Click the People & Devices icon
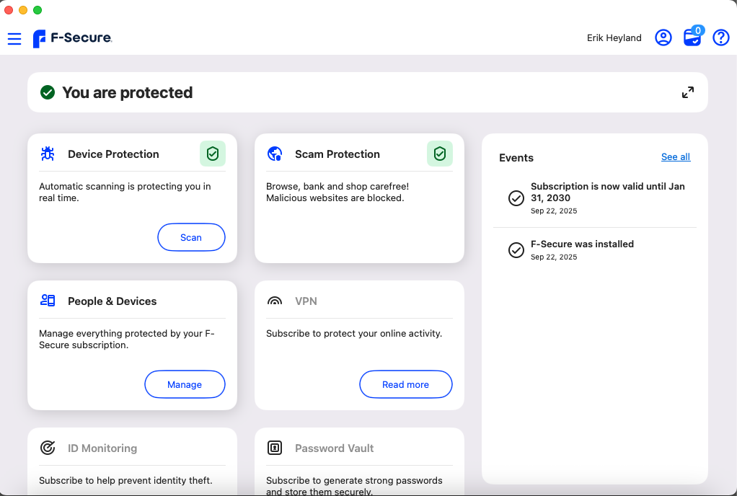This screenshot has width=737, height=496. [48, 301]
